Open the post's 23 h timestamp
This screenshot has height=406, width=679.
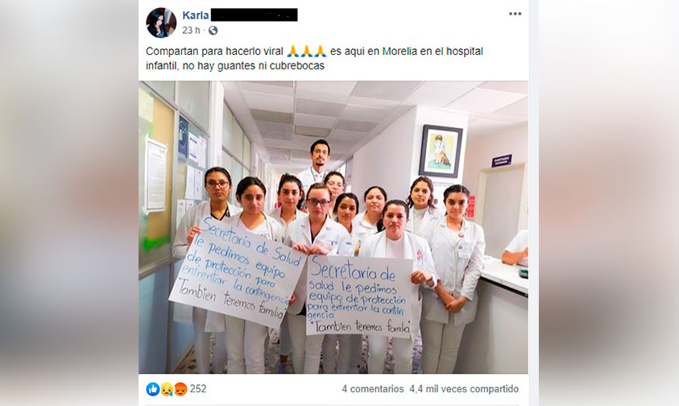tap(191, 31)
